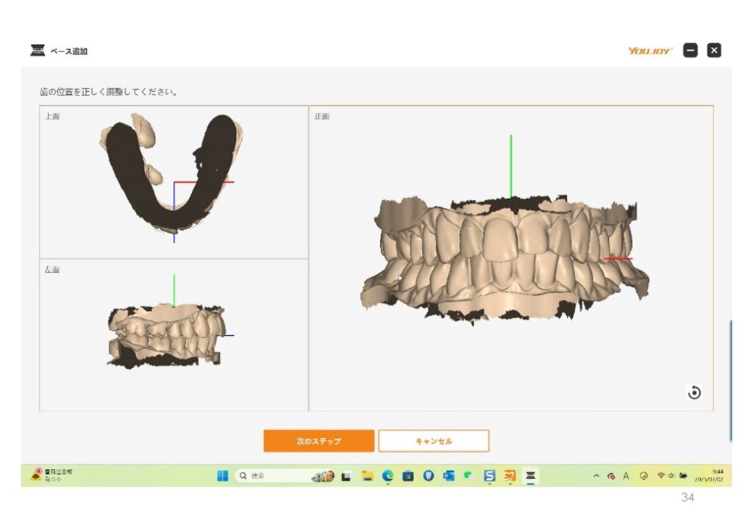
Task: Click 次のステップ to proceed
Action: coord(318,441)
